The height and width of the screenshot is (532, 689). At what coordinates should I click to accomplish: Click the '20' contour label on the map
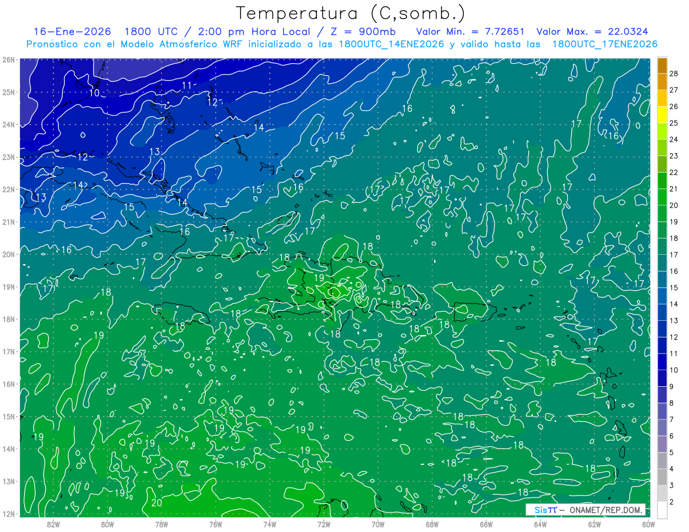point(156,503)
